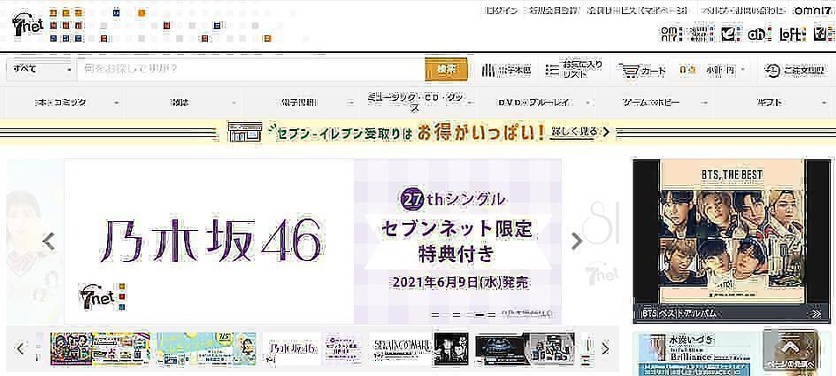Show previous main carousel slide
Image resolution: width=836 pixels, height=376 pixels.
pos(49,242)
